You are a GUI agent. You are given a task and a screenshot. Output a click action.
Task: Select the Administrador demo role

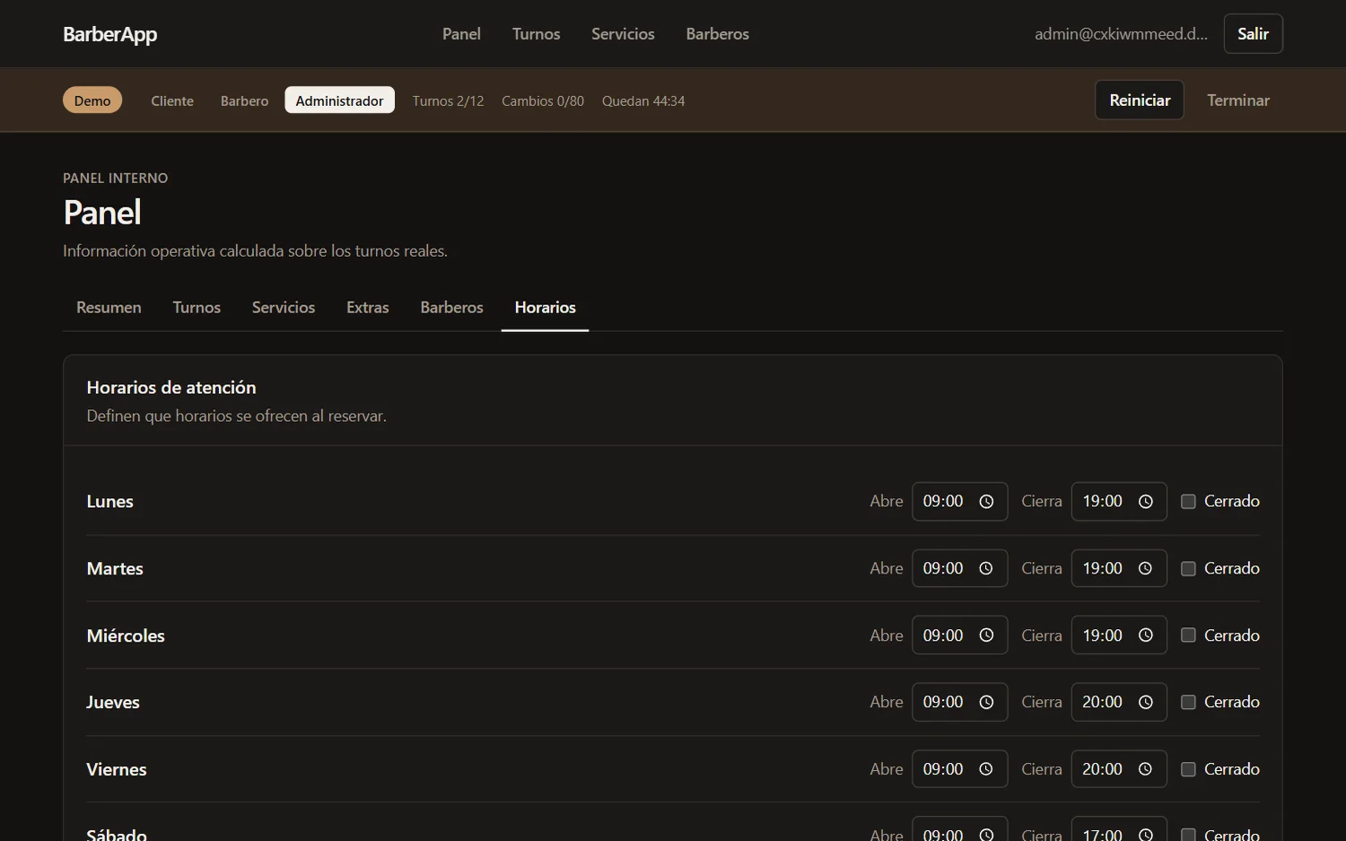[x=340, y=101]
